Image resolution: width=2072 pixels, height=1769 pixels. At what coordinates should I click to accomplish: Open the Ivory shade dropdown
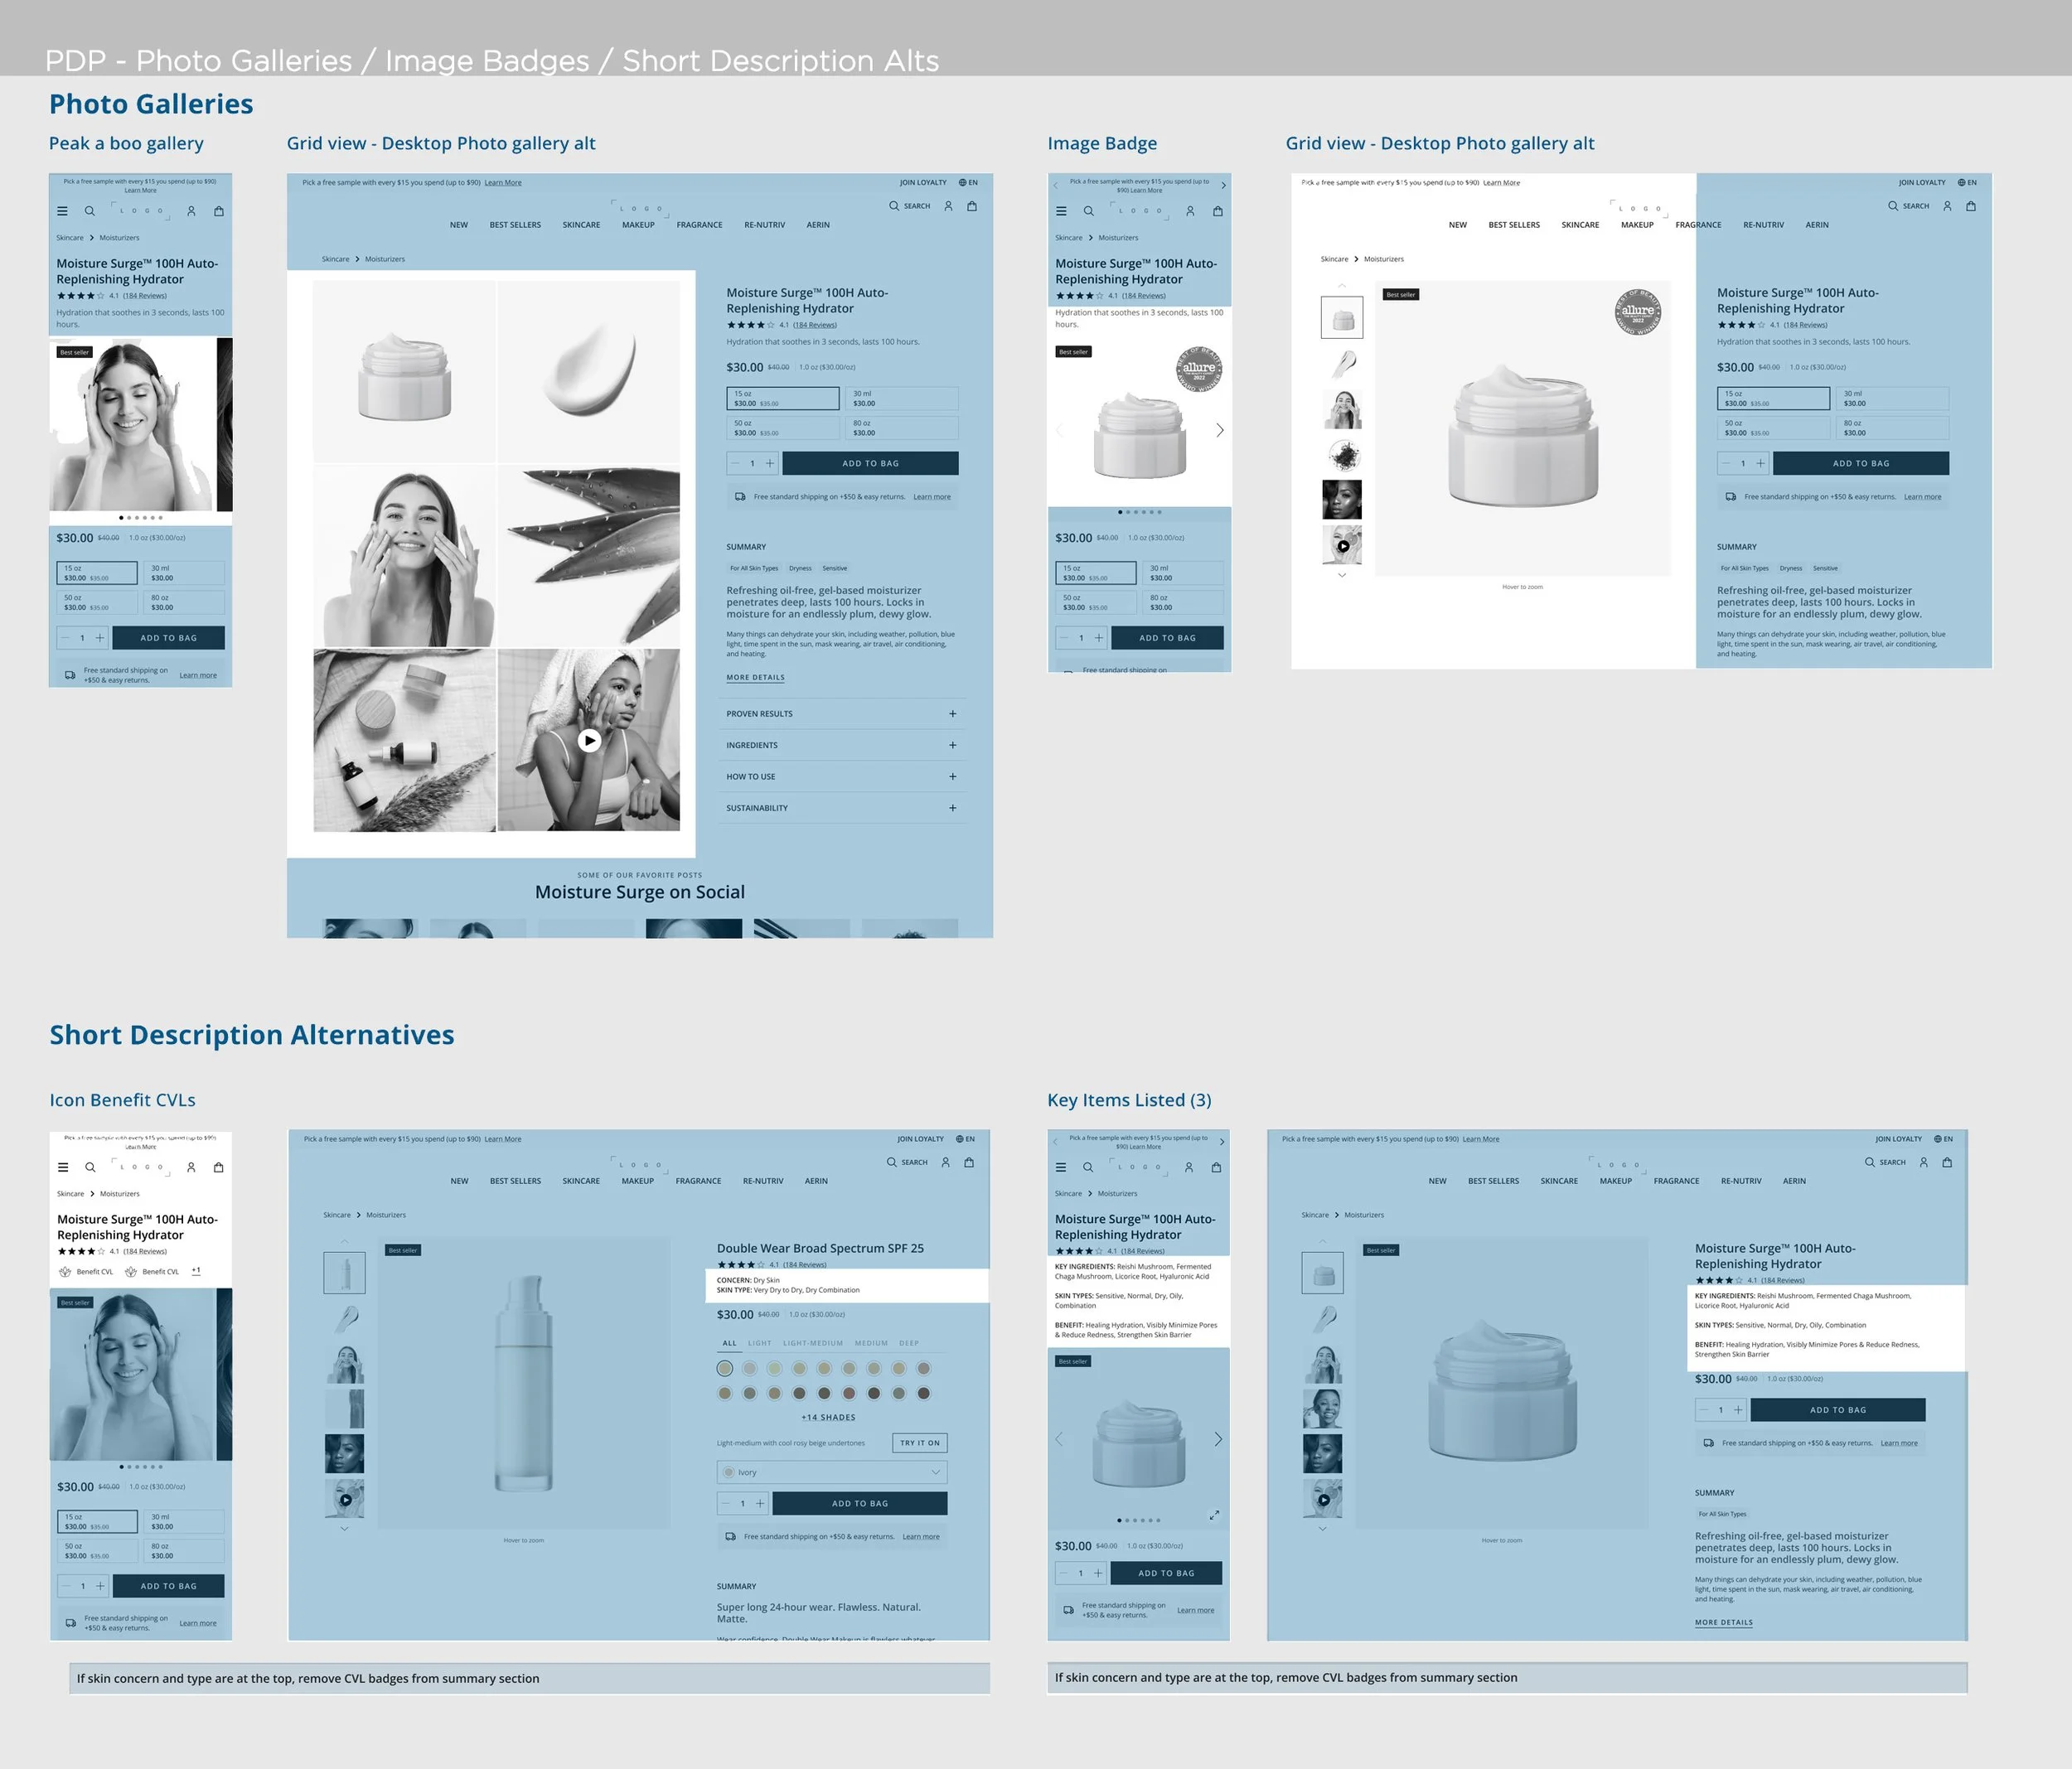[x=831, y=1472]
